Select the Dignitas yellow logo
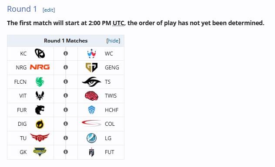Image resolution: width=275 pixels, height=167 pixels. point(40,124)
